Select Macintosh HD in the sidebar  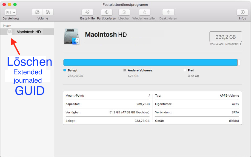pos(28,32)
